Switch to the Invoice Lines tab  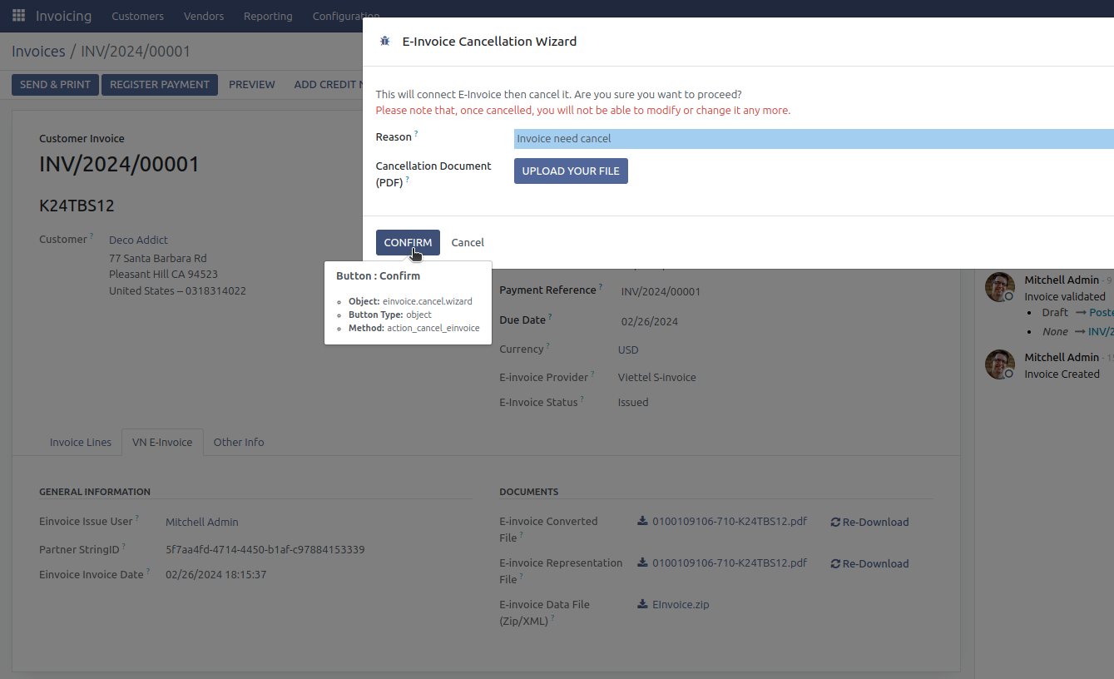coord(81,442)
